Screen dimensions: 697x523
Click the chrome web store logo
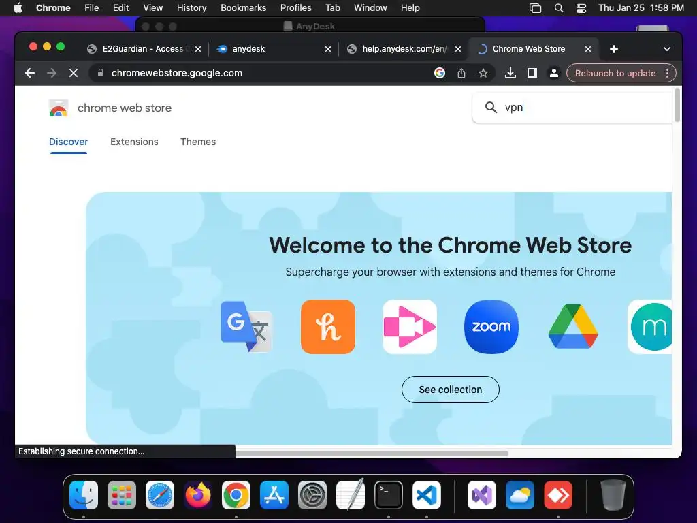pyautogui.click(x=59, y=108)
